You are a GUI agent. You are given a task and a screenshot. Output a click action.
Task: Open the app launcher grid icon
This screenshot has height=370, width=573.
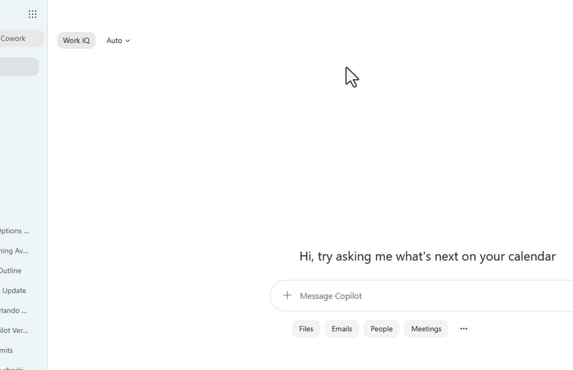pyautogui.click(x=32, y=14)
